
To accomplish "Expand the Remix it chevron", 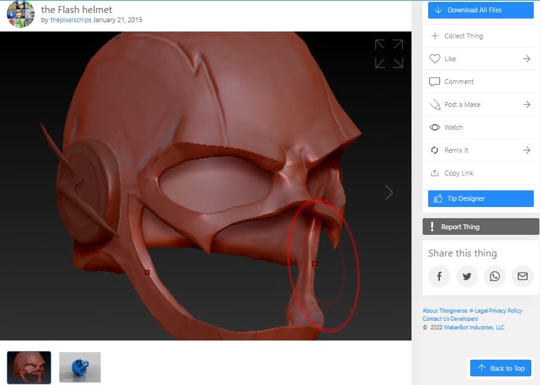I will point(526,150).
